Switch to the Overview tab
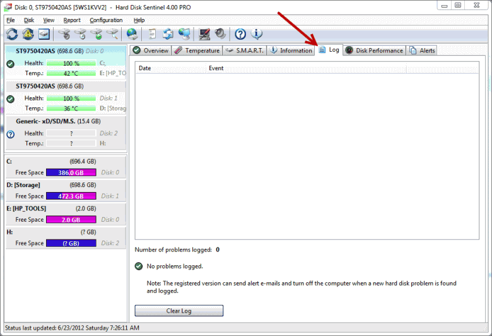This screenshot has width=492, height=336. point(150,51)
